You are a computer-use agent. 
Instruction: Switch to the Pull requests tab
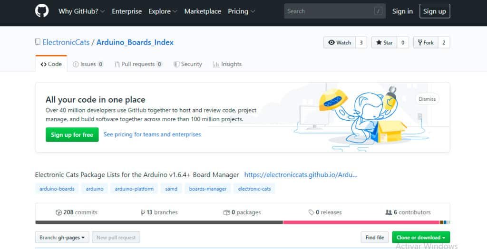point(138,64)
